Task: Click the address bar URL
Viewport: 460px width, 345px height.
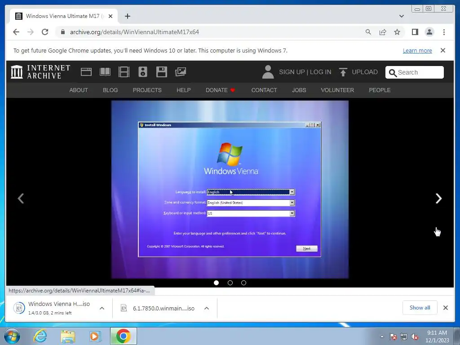Action: (x=134, y=32)
